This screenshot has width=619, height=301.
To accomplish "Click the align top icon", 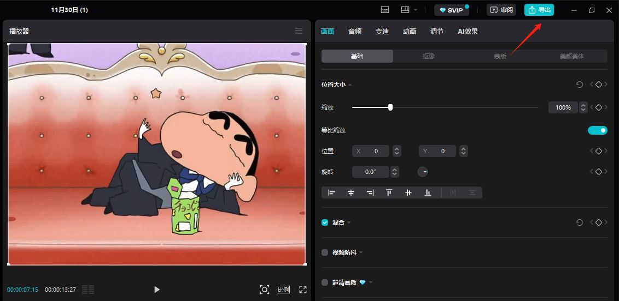I will pos(389,193).
